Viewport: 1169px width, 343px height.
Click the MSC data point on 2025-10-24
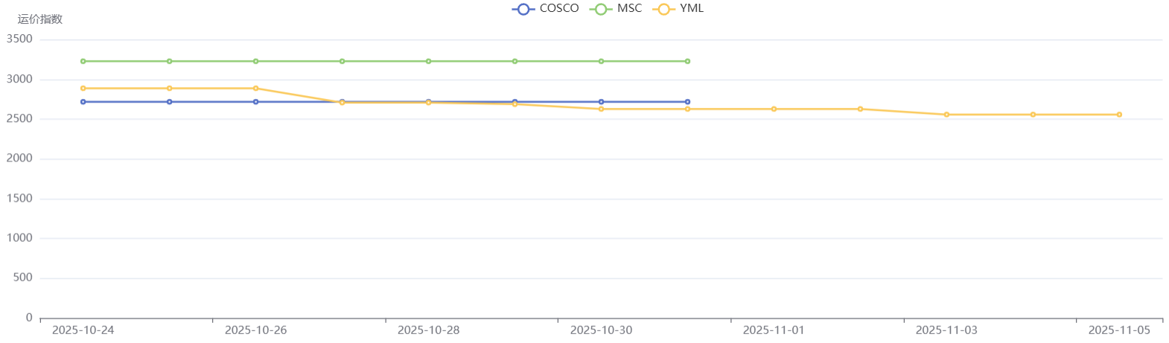click(x=83, y=62)
